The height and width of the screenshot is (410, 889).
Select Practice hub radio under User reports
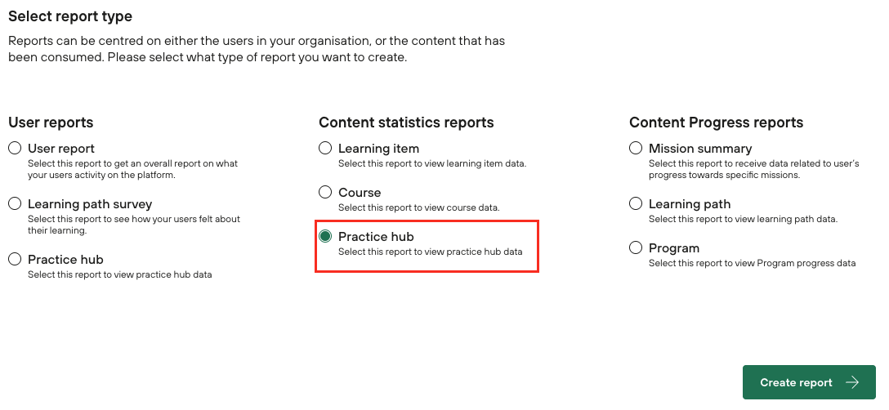pos(15,260)
